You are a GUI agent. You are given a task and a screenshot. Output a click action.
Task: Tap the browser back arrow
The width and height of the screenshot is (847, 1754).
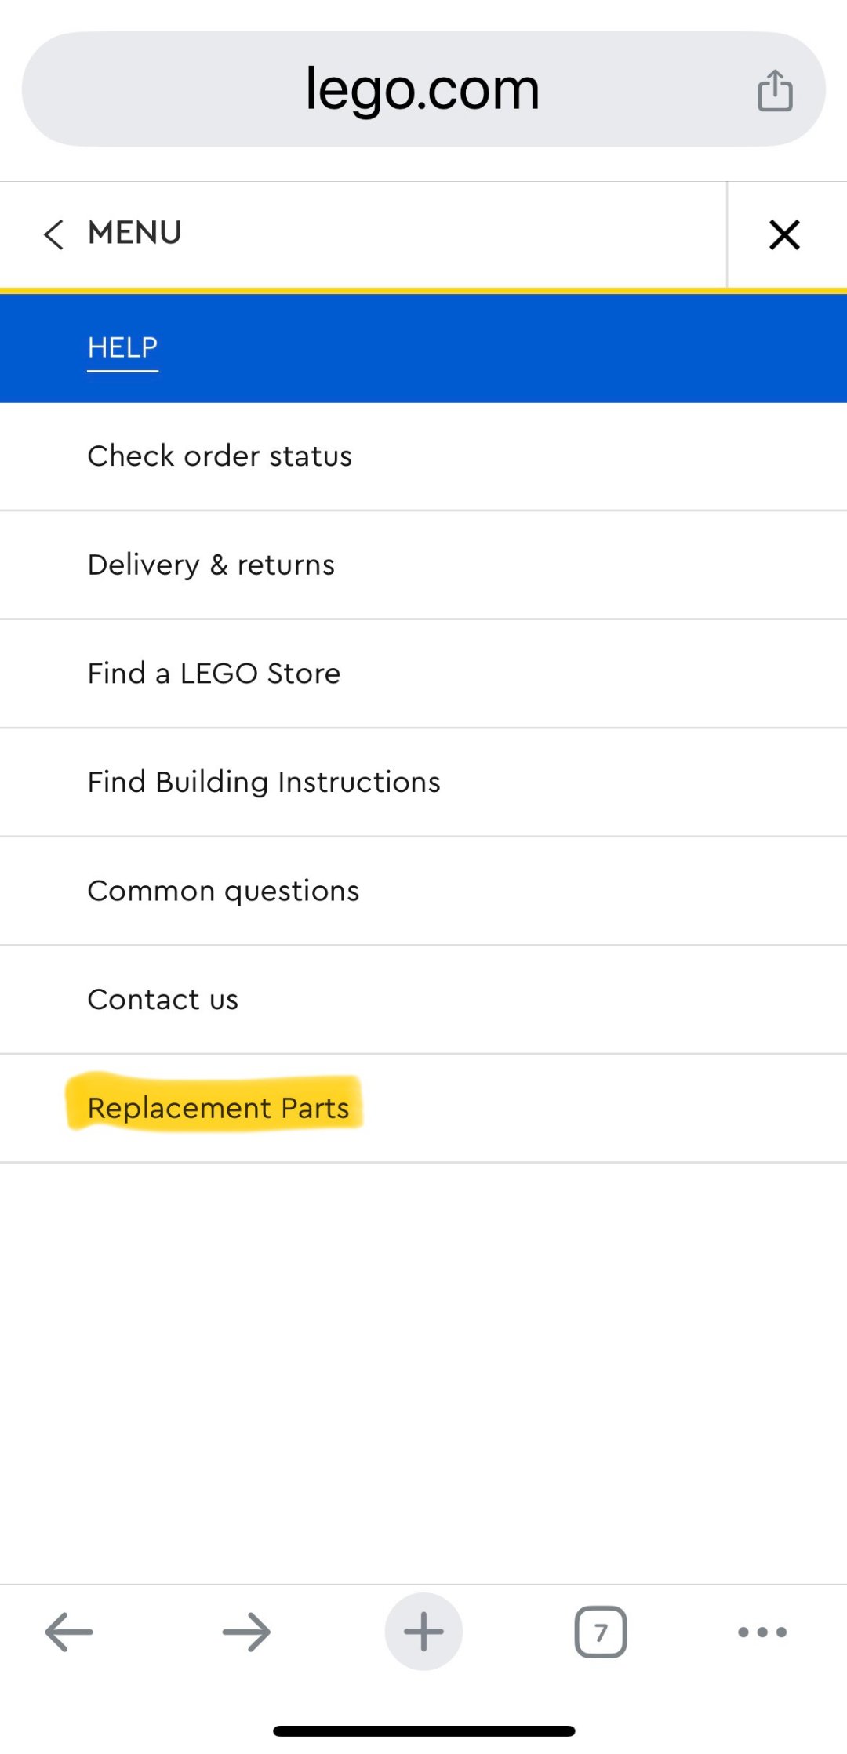[69, 1632]
